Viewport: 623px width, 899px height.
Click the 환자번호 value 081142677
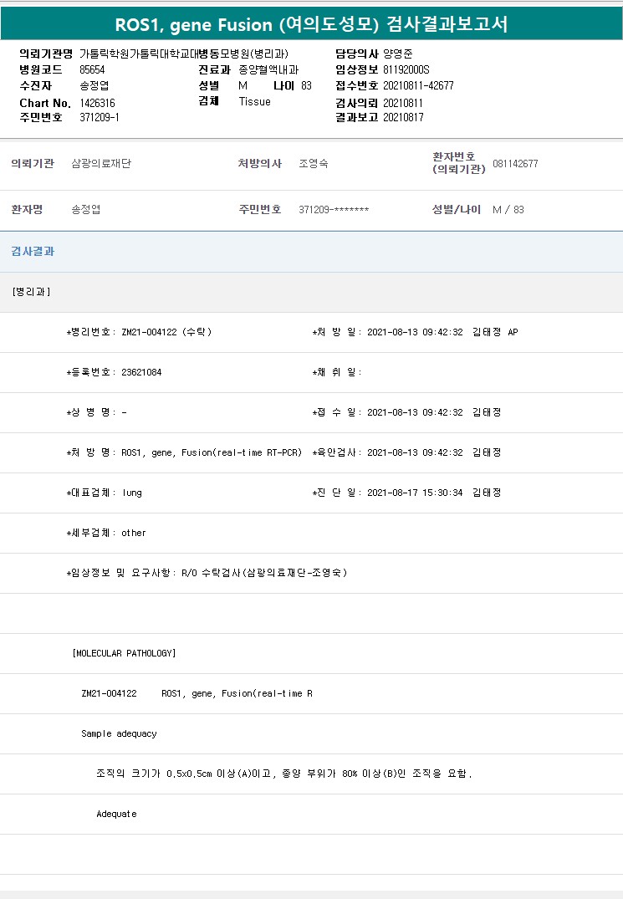pos(515,164)
